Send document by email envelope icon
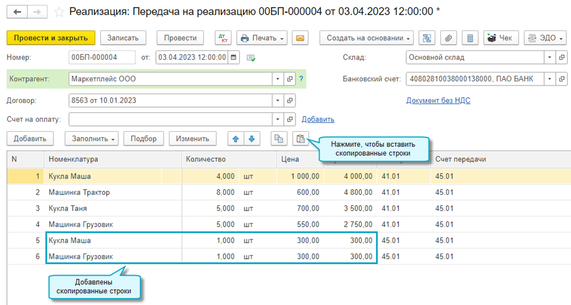The width and height of the screenshot is (571, 305). point(300,38)
